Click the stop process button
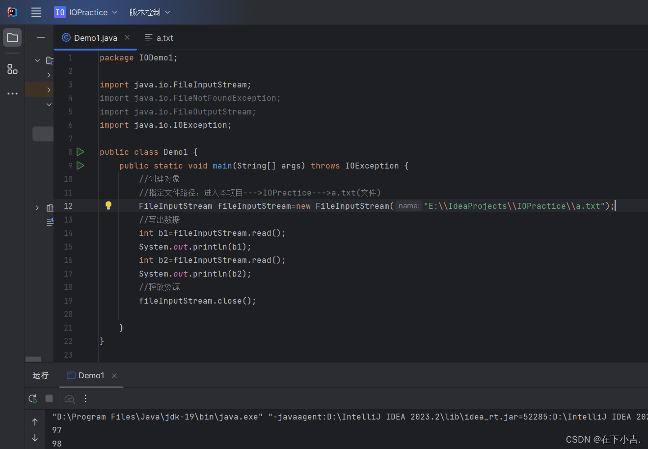The height and width of the screenshot is (449, 648). click(49, 398)
